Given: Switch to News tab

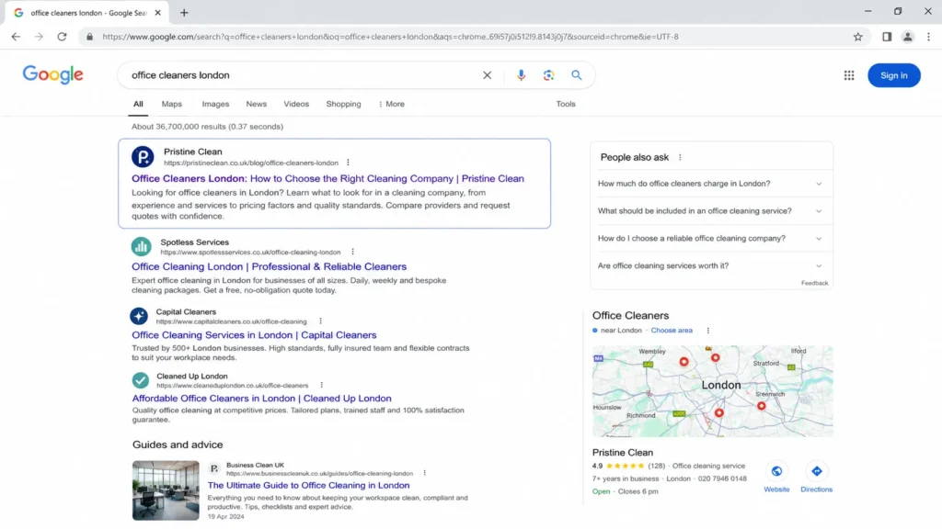Looking at the screenshot, I should (x=256, y=104).
